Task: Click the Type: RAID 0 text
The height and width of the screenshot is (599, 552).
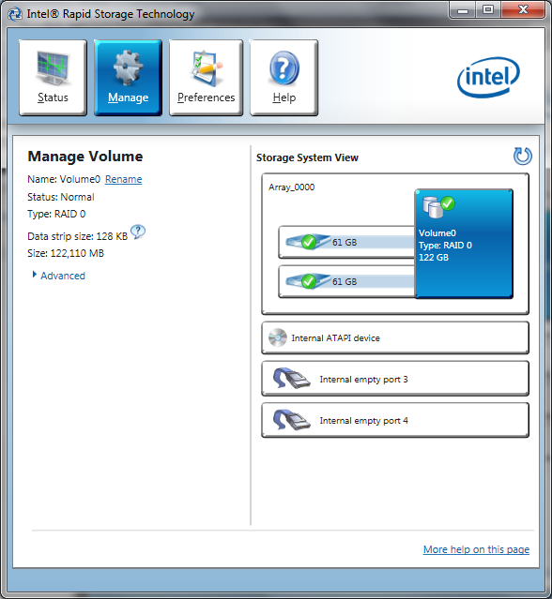Action: 56,214
